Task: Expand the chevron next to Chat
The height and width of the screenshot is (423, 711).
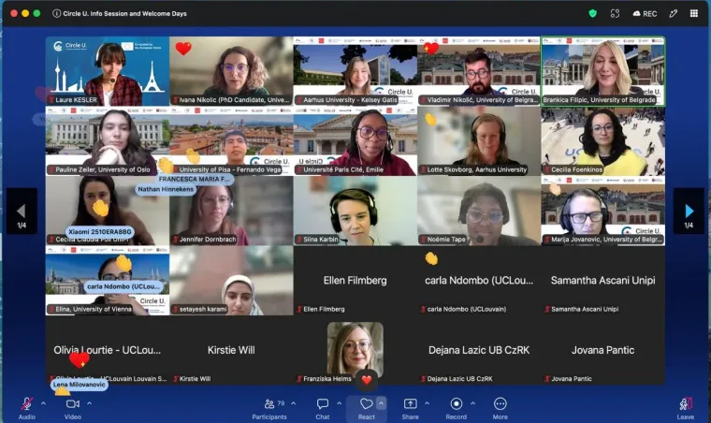Action: (340, 403)
